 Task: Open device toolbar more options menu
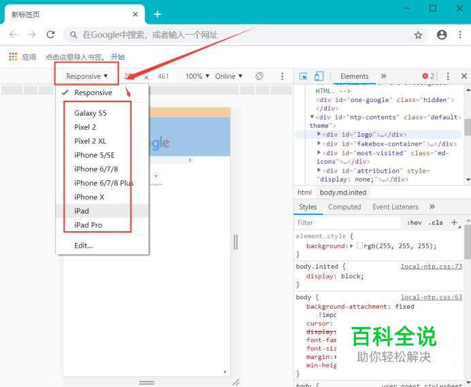(282, 76)
